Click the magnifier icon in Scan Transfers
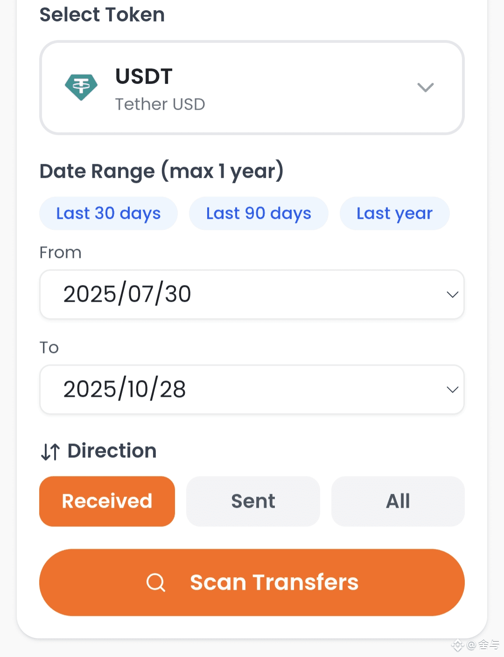Image resolution: width=504 pixels, height=657 pixels. pos(156,582)
